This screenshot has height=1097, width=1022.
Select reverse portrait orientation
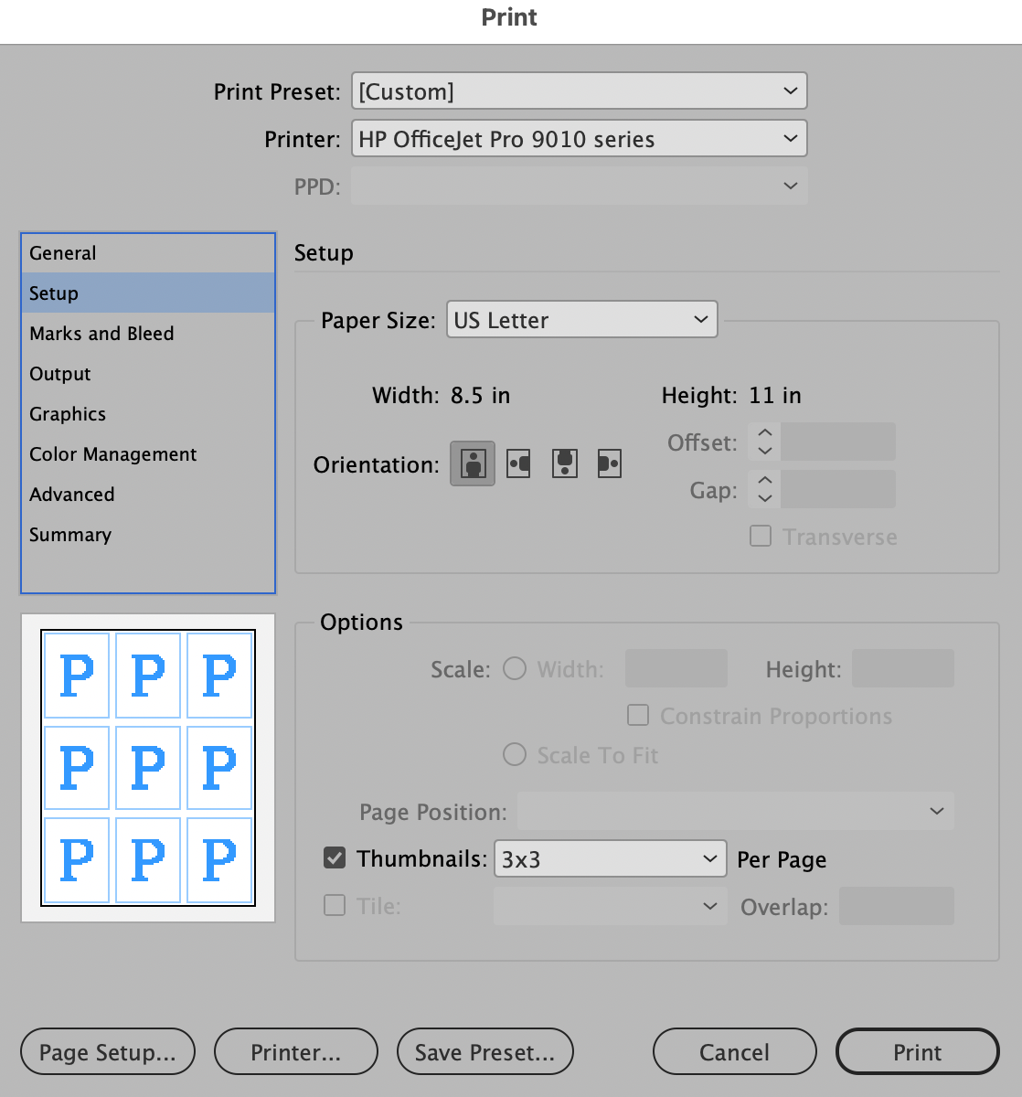coord(563,463)
